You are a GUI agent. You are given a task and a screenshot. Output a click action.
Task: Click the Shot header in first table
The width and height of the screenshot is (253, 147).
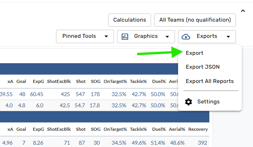point(81,81)
